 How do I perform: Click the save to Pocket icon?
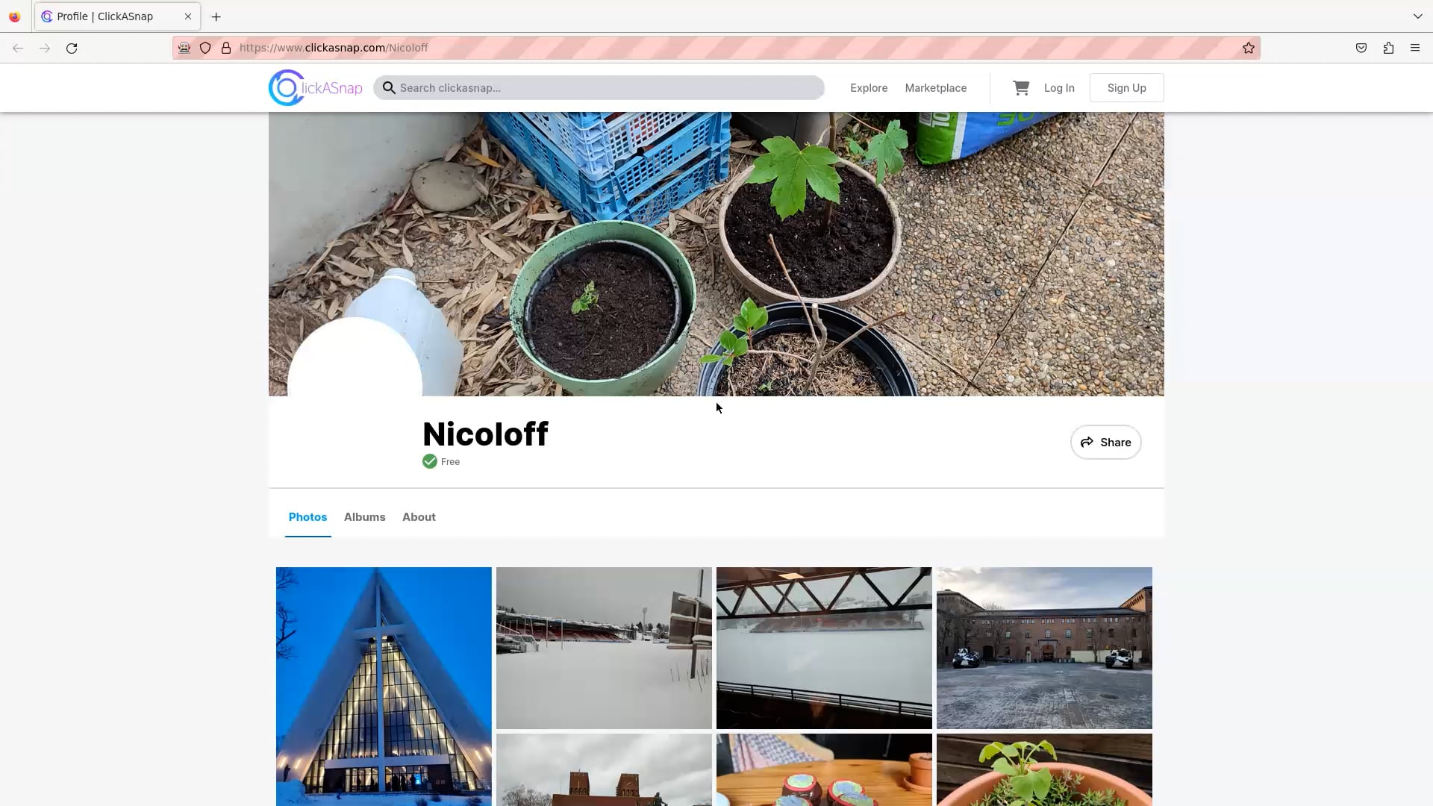pos(1361,48)
